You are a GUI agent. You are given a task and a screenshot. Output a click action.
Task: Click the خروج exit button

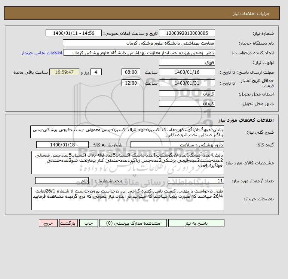point(48,223)
